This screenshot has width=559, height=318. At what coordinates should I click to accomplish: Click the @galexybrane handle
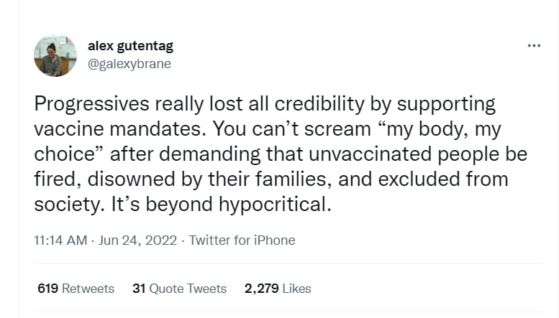coord(129,63)
